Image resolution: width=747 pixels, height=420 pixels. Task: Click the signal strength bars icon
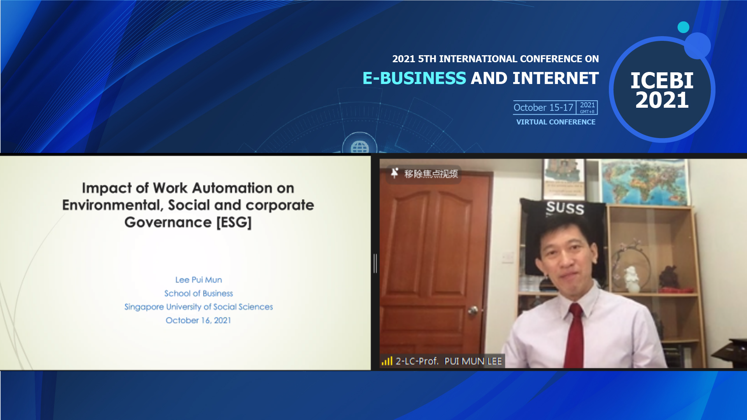[387, 361]
